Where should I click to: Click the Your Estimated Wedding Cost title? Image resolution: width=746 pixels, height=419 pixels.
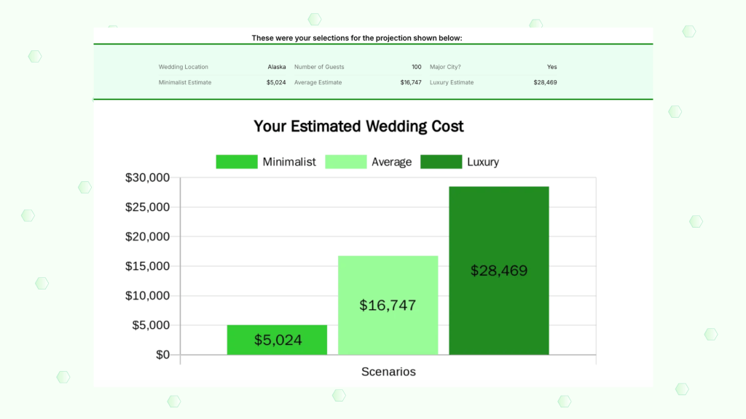click(358, 126)
